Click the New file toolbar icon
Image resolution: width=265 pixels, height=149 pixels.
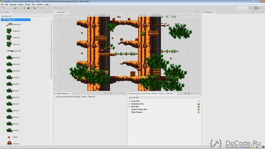tap(2, 8)
